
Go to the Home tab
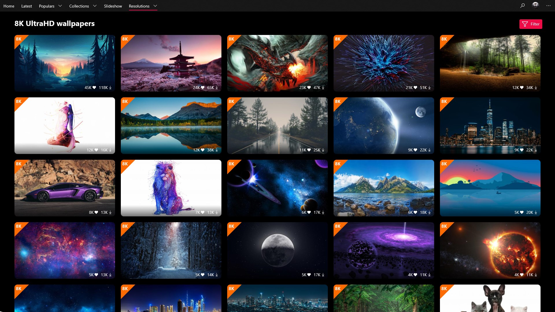[x=9, y=6]
